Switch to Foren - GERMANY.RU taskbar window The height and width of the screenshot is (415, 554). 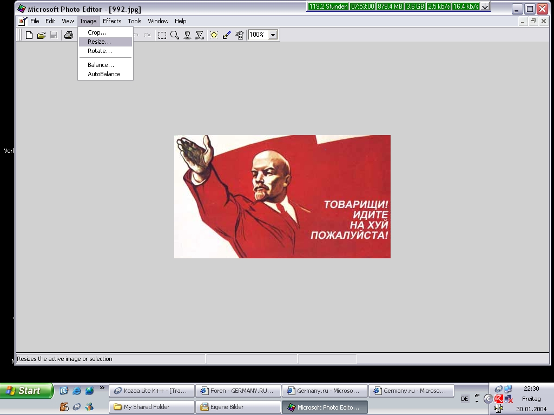pyautogui.click(x=238, y=391)
